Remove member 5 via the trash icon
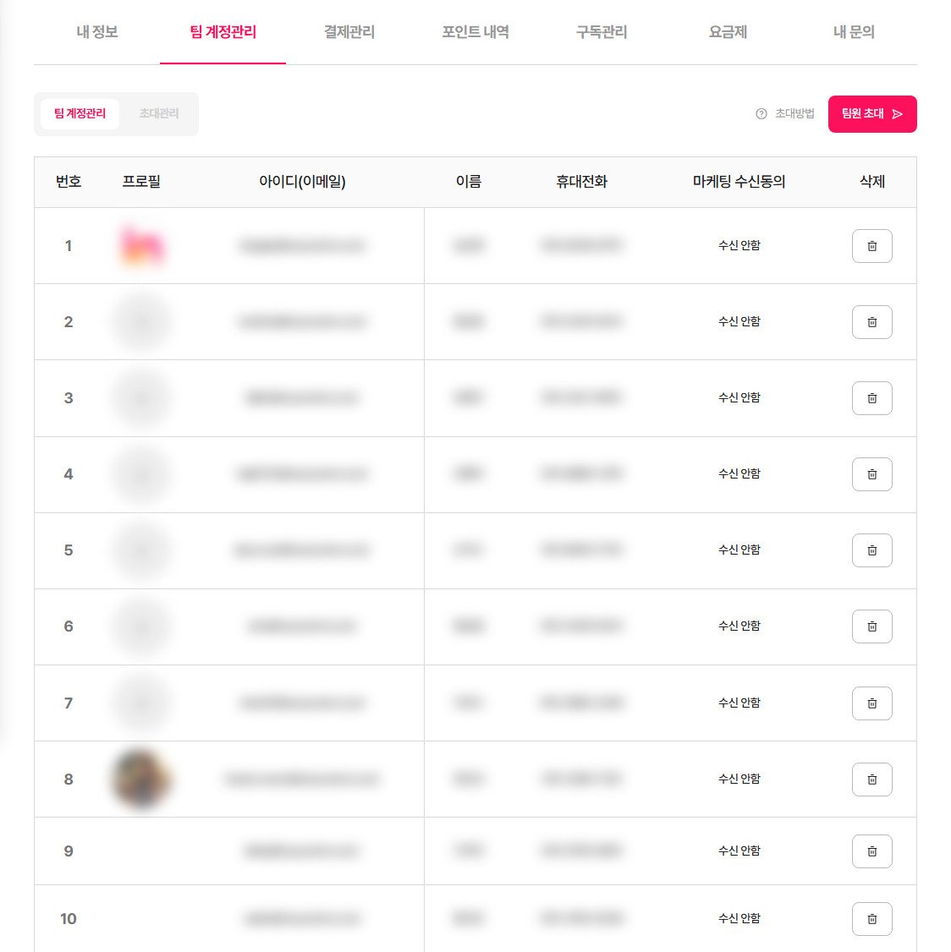 (x=871, y=550)
